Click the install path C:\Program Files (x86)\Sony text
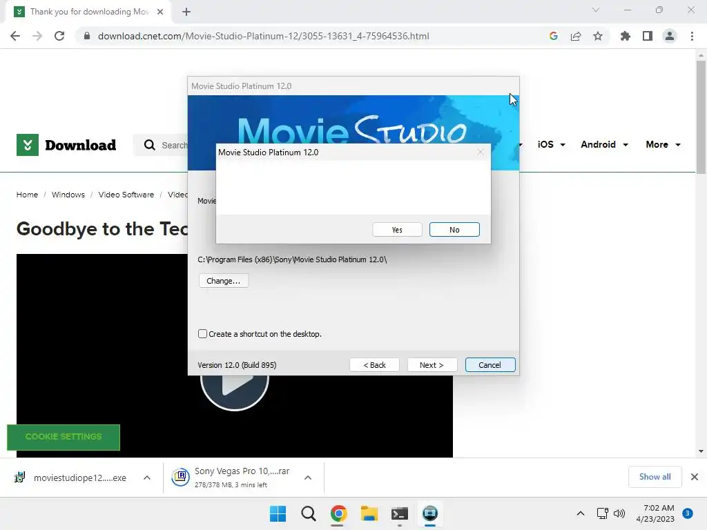 pos(292,259)
